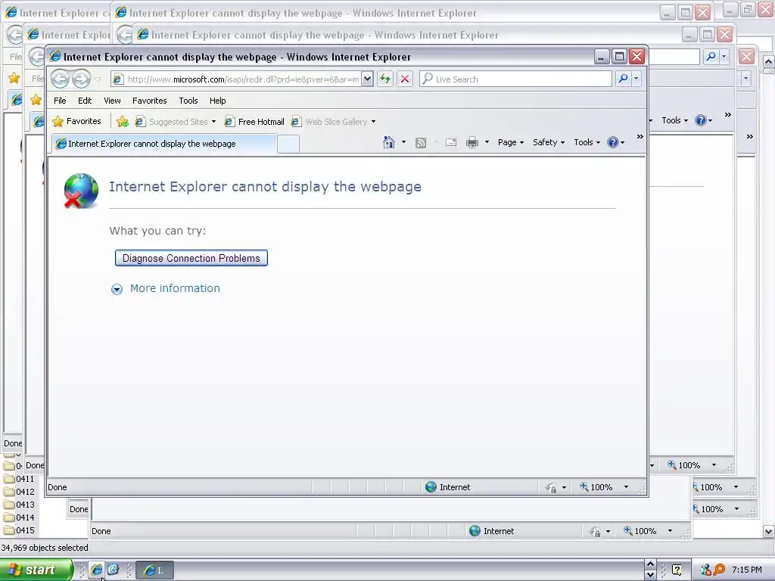Select folder 0413 in background list
This screenshot has height=581, width=775.
[x=19, y=505]
